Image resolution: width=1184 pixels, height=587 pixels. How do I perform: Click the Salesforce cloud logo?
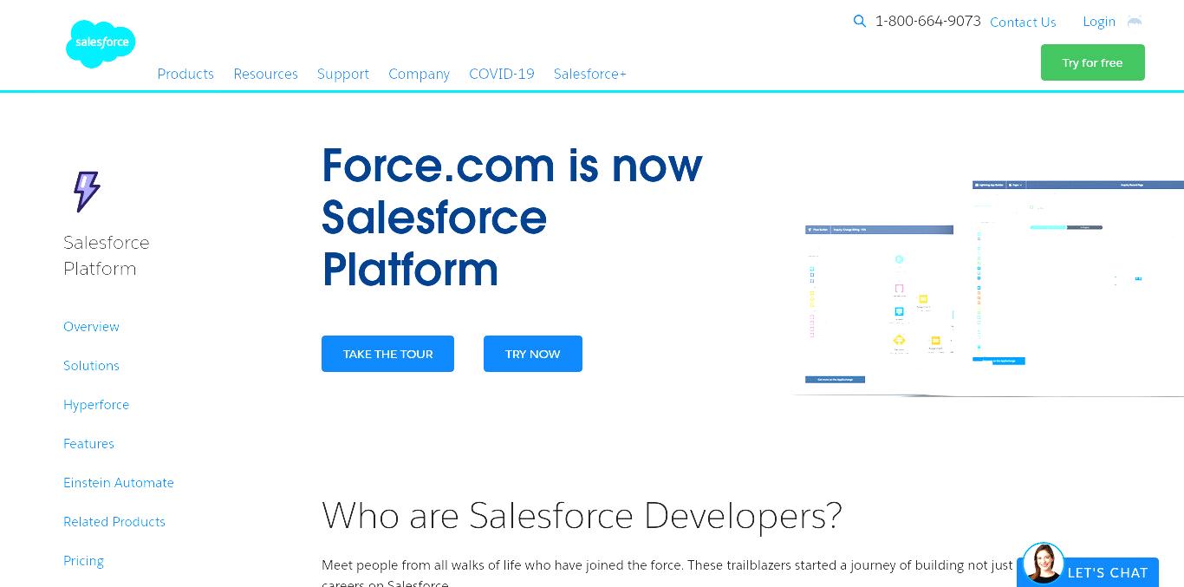[101, 43]
